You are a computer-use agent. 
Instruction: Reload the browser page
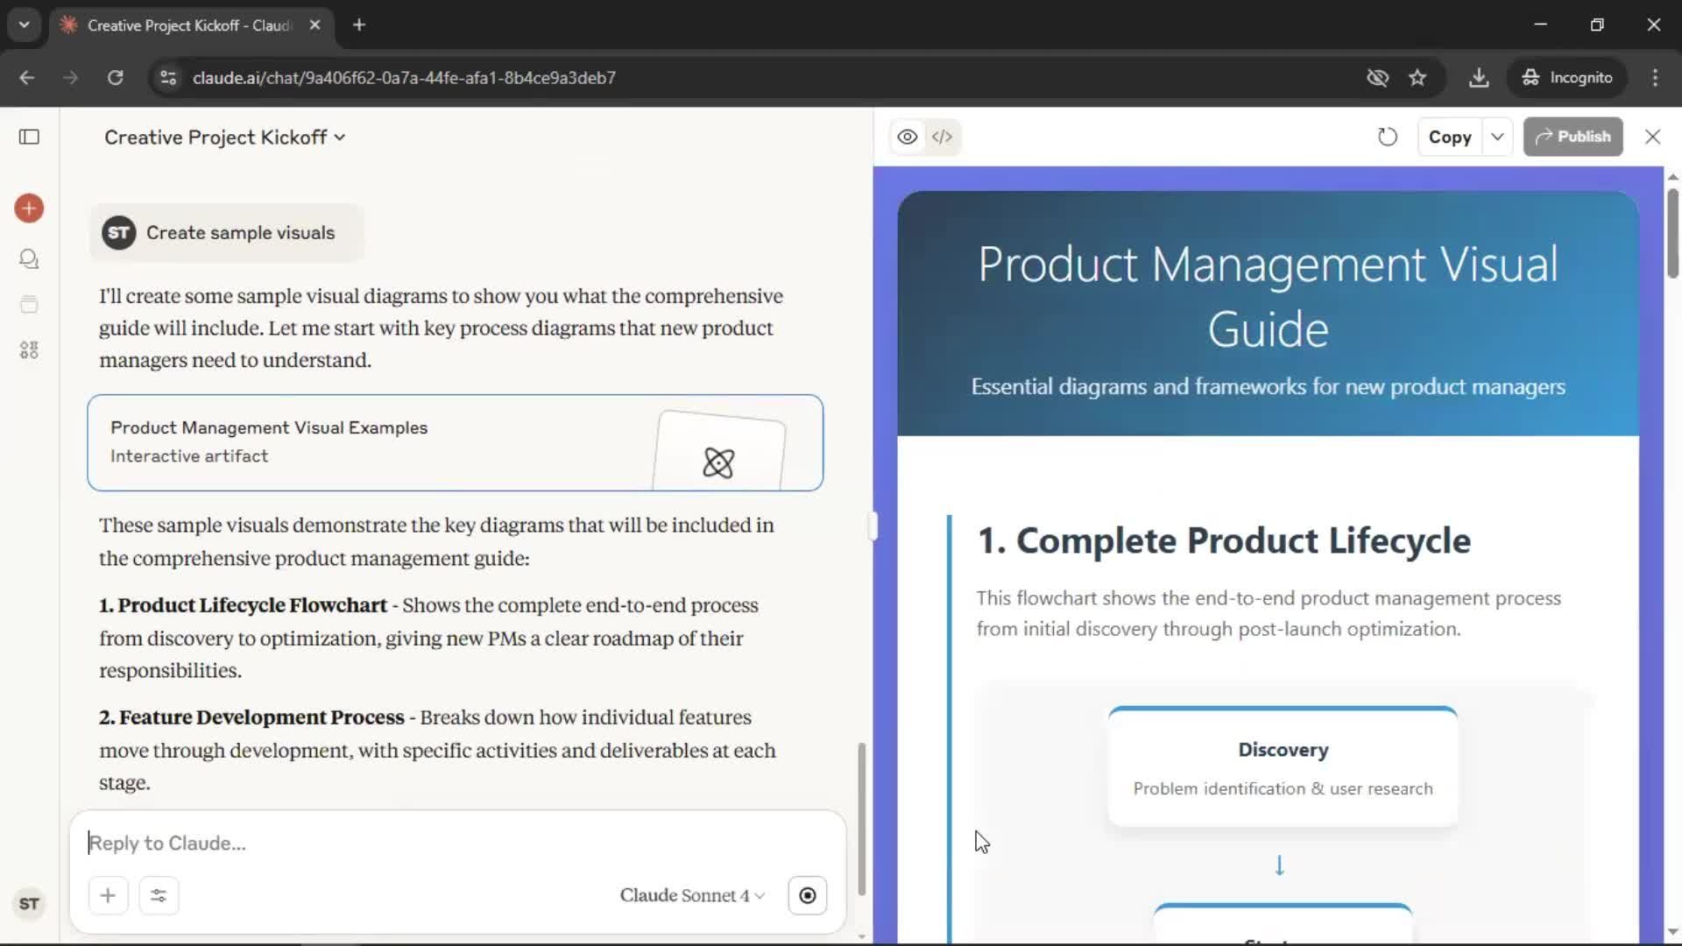[x=115, y=78]
